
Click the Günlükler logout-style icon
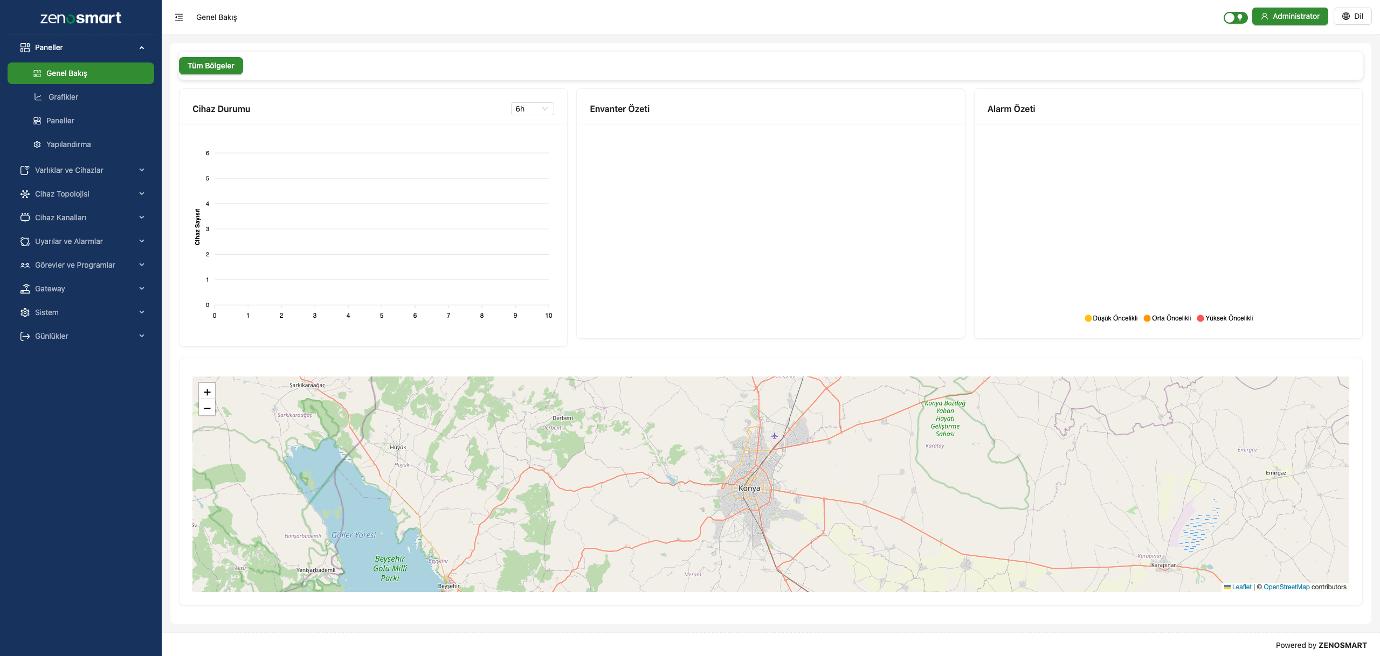(x=25, y=336)
